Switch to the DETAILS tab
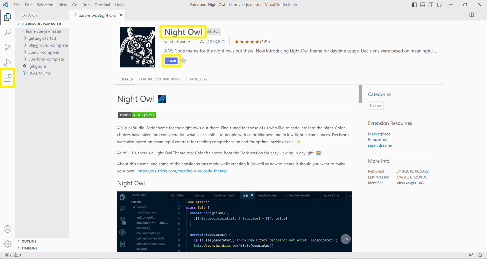The image size is (487, 259). click(127, 79)
